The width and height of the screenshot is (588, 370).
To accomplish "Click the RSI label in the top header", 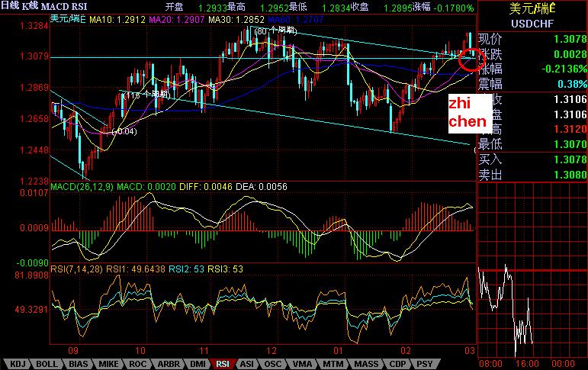I will [79, 6].
